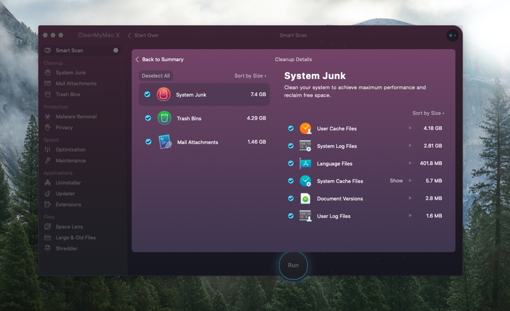This screenshot has width=510, height=311.
Task: Open Sort by Size dropdown in Cleanup Details
Action: 428,113
